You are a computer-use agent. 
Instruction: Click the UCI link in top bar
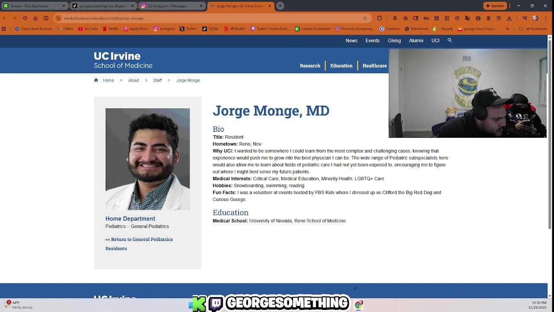(435, 41)
